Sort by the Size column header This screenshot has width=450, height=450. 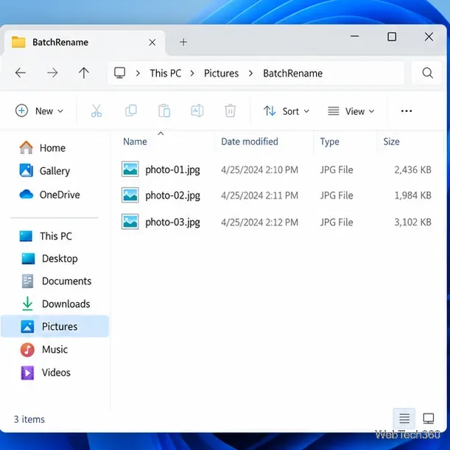391,141
